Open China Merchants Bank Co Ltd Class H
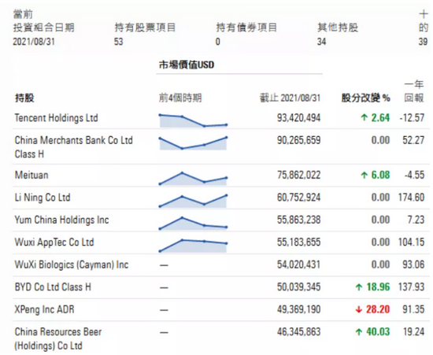Image resolution: width=433 pixels, height=355 pixels. [x=73, y=147]
